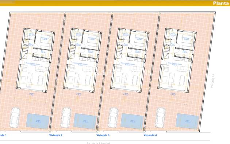Image resolution: width=230 pixels, height=144 pixels.
Task: Click the blue swimming pool of Vivienda 2
Action: (x=85, y=121)
